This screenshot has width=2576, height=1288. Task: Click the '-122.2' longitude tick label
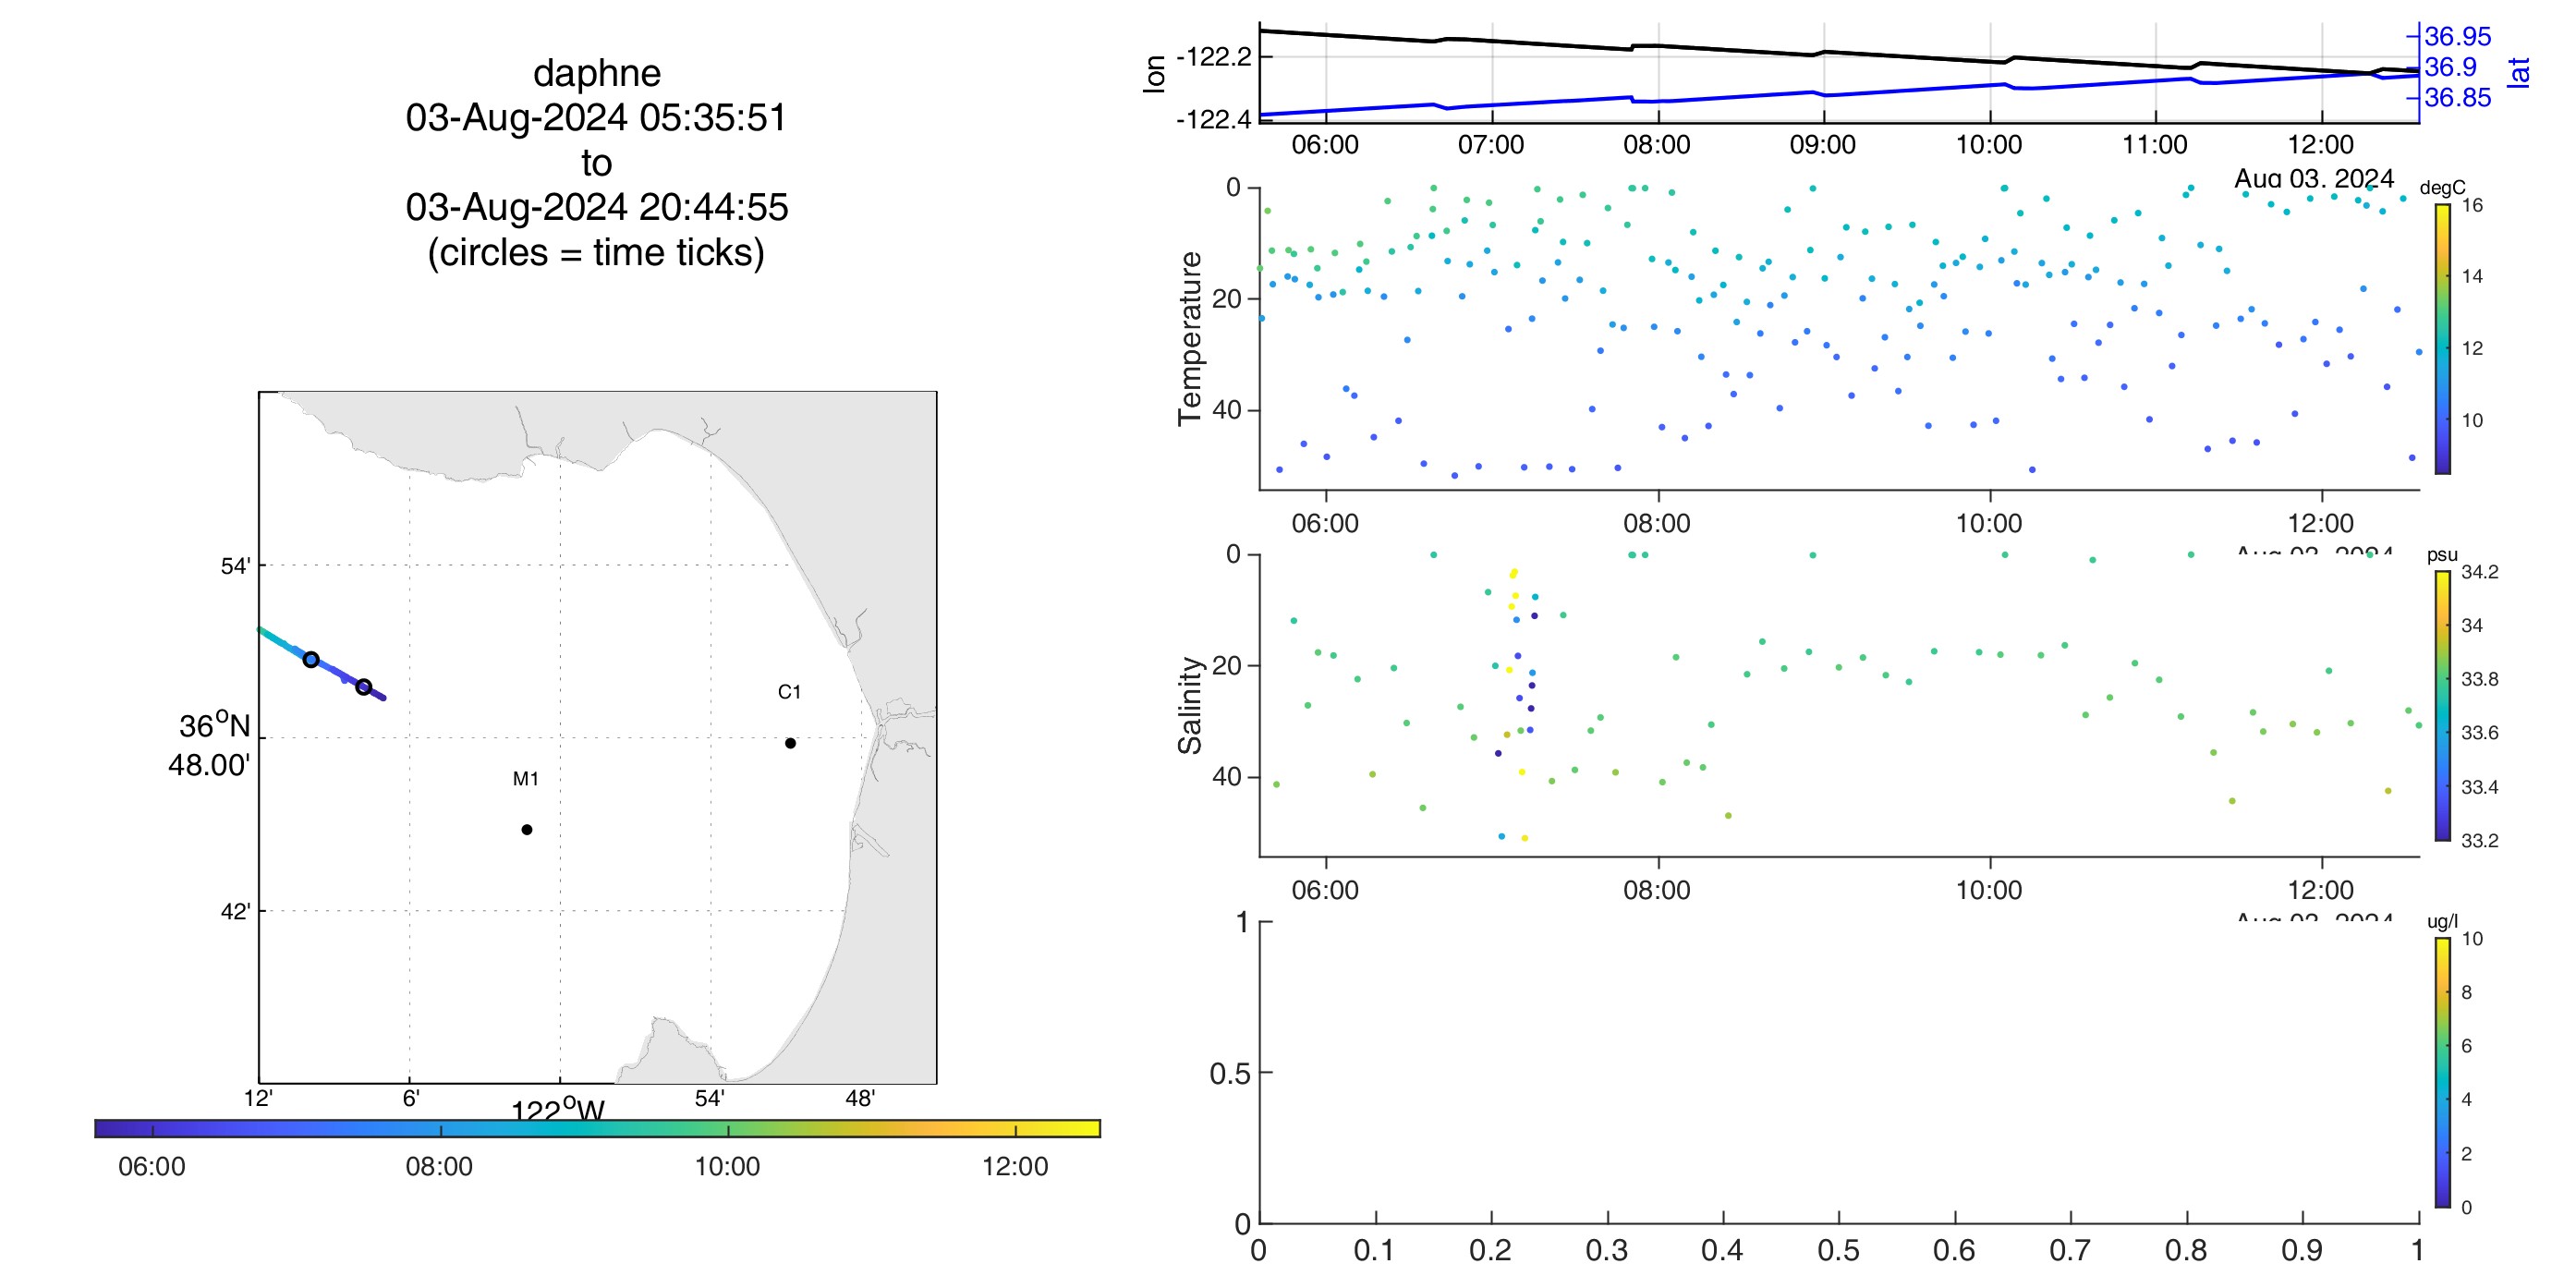[x=1213, y=57]
